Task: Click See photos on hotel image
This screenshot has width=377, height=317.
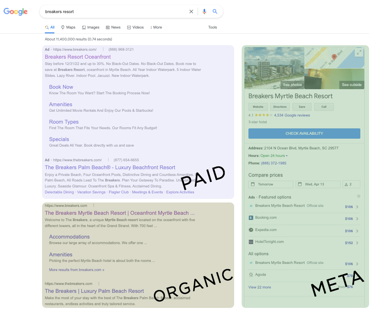Action: point(292,85)
